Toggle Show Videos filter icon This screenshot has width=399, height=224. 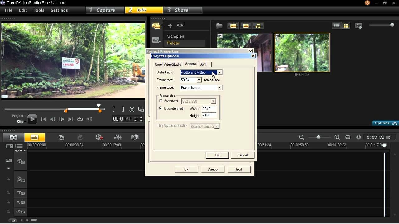pos(233,26)
